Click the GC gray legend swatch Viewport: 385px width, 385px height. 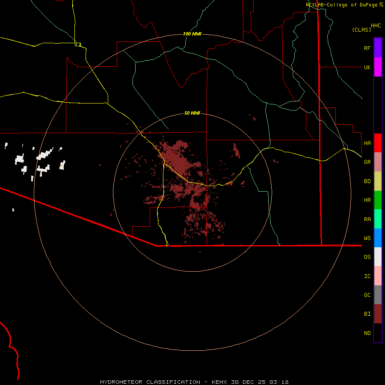click(x=378, y=295)
